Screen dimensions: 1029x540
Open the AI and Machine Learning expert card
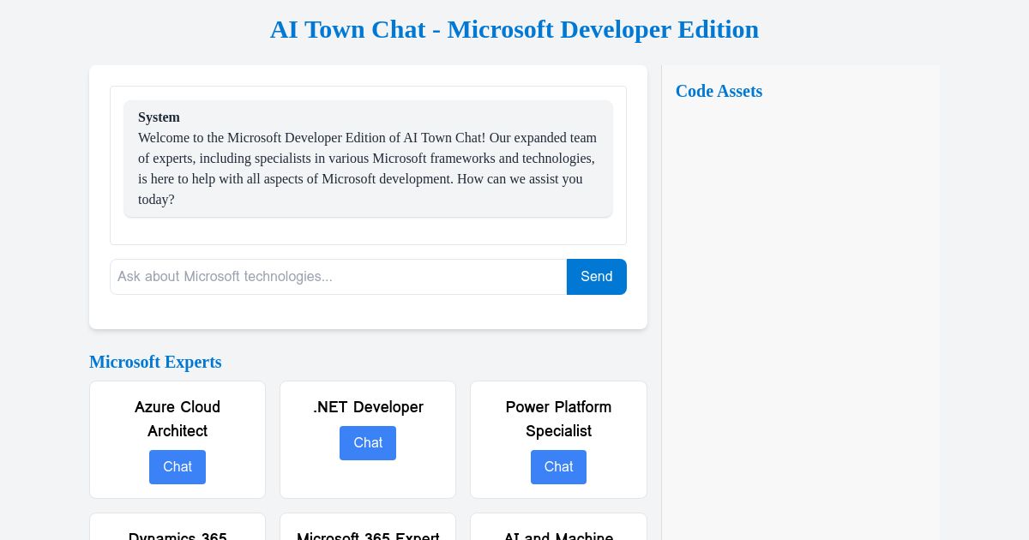click(x=558, y=531)
